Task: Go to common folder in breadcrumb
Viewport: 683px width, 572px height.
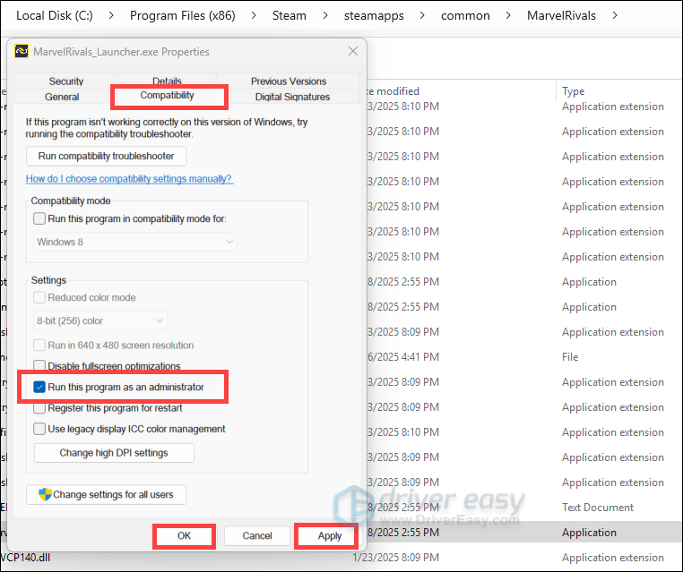Action: 465,15
